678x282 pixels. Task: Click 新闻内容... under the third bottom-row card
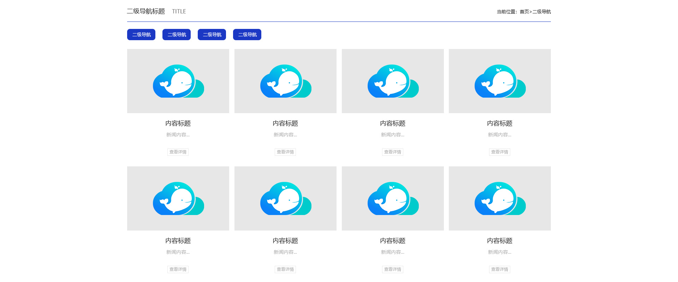pyautogui.click(x=393, y=252)
